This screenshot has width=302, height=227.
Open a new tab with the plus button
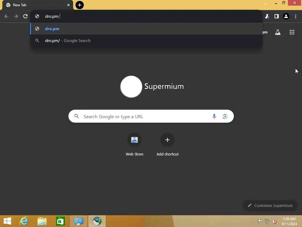[x=80, y=5]
